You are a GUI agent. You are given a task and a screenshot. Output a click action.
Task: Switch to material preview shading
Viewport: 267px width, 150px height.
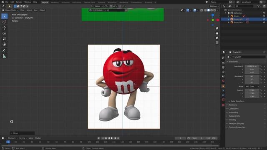click(x=212, y=10)
